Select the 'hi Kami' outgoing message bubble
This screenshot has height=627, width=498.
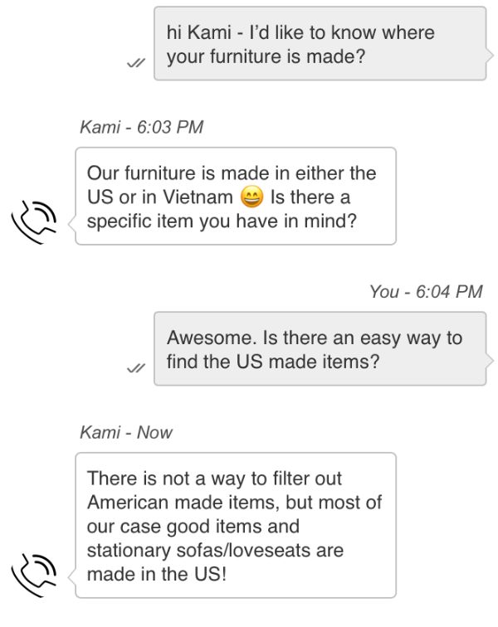(x=320, y=44)
